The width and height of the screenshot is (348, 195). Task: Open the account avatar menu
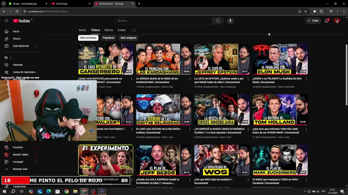[337, 21]
